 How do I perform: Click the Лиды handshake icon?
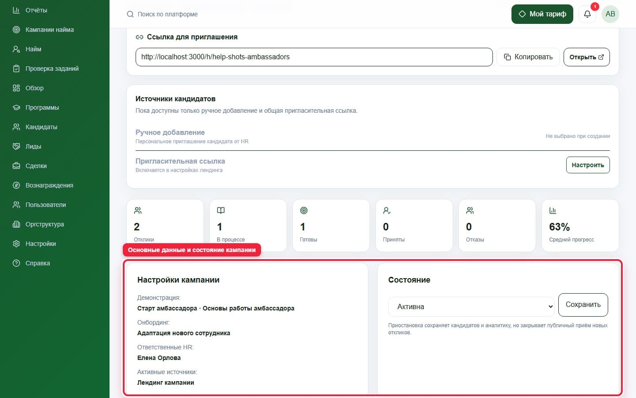point(16,146)
